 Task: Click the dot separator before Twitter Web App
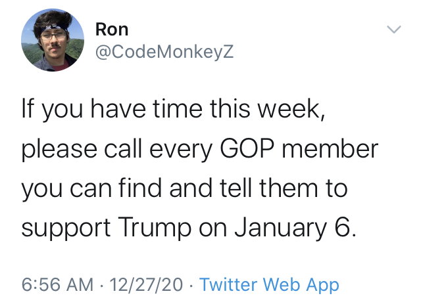coord(191,285)
